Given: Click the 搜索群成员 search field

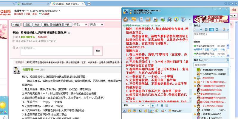Looking at the screenshot, I should tap(211, 65).
